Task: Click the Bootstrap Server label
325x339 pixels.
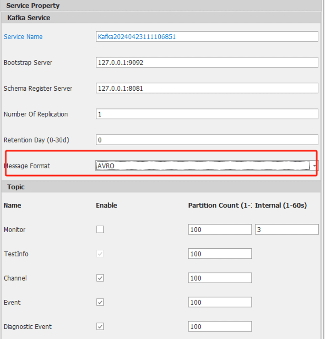Action: coord(28,63)
